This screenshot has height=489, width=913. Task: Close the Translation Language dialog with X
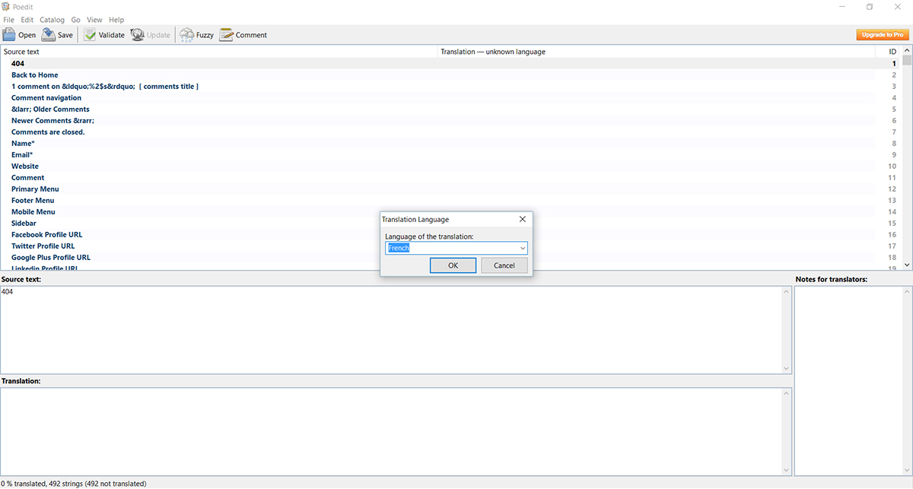(522, 219)
